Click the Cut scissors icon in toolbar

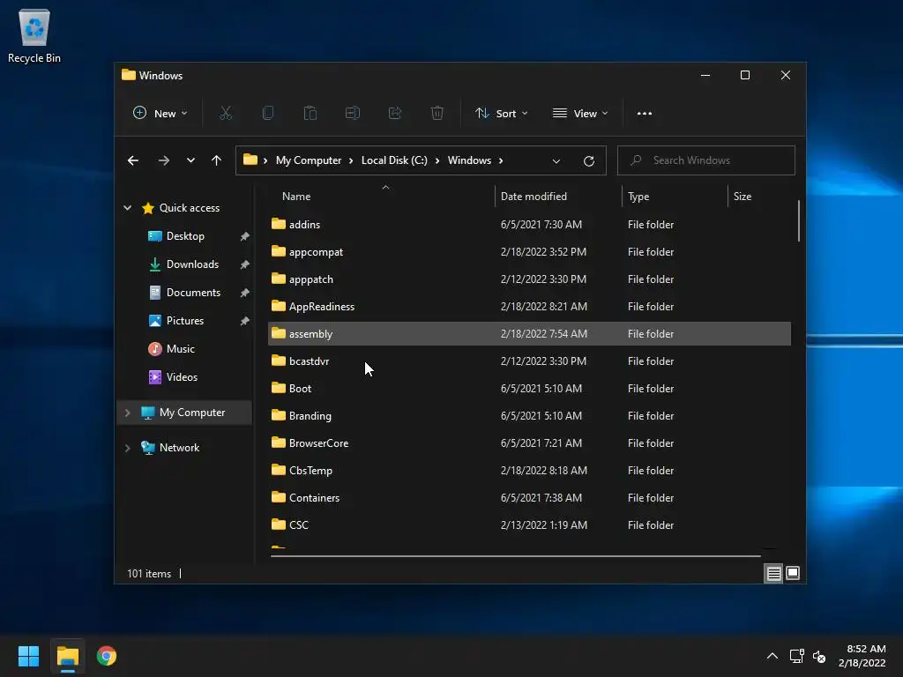coord(225,114)
